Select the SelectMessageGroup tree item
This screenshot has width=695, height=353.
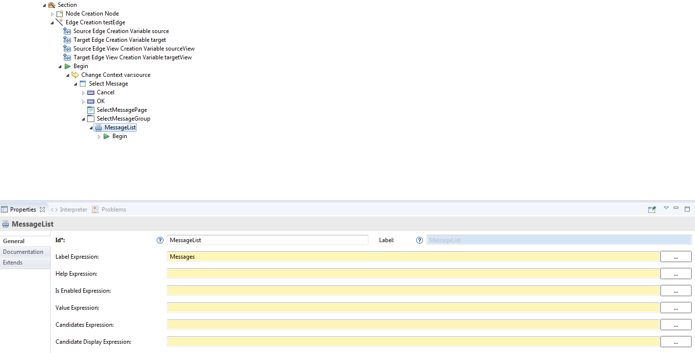click(x=123, y=119)
